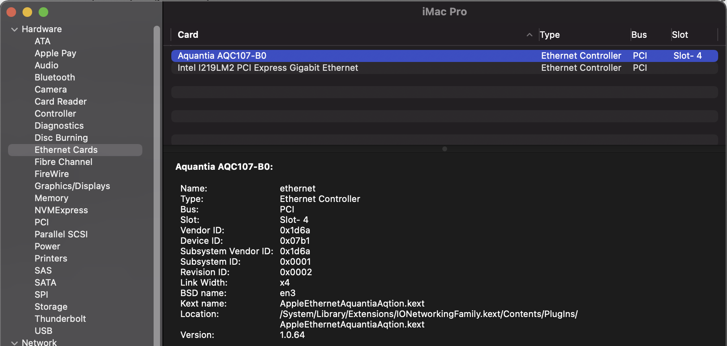Viewport: 727px width, 346px height.
Task: Minimize the window with yellow button
Action: pos(27,12)
